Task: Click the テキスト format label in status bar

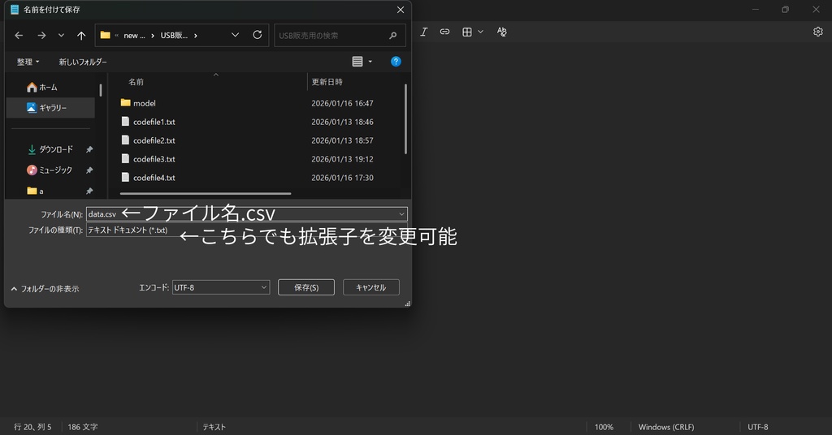Action: click(x=214, y=427)
